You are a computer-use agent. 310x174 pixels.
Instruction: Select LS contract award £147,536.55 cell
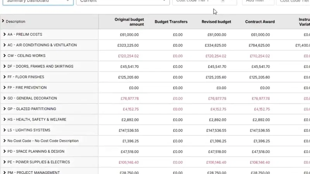pyautogui.click(x=260, y=131)
